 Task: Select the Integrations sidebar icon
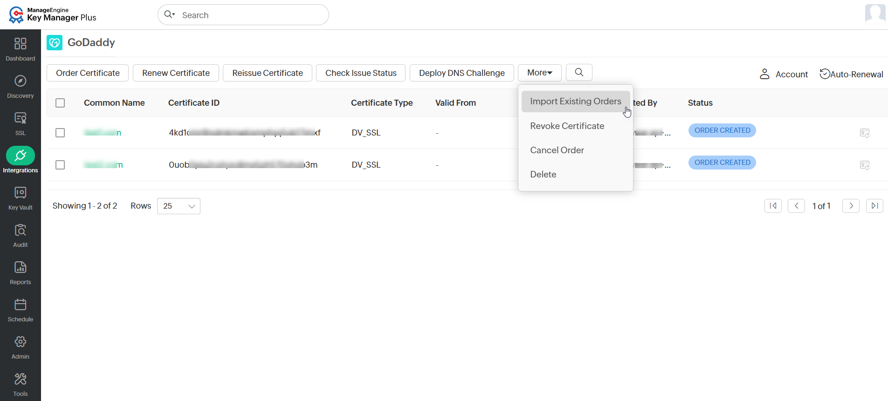tap(21, 156)
